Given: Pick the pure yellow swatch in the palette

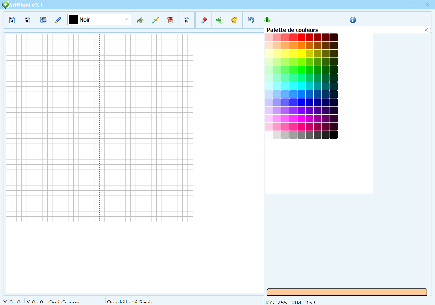Looking at the screenshot, I should coord(301,54).
